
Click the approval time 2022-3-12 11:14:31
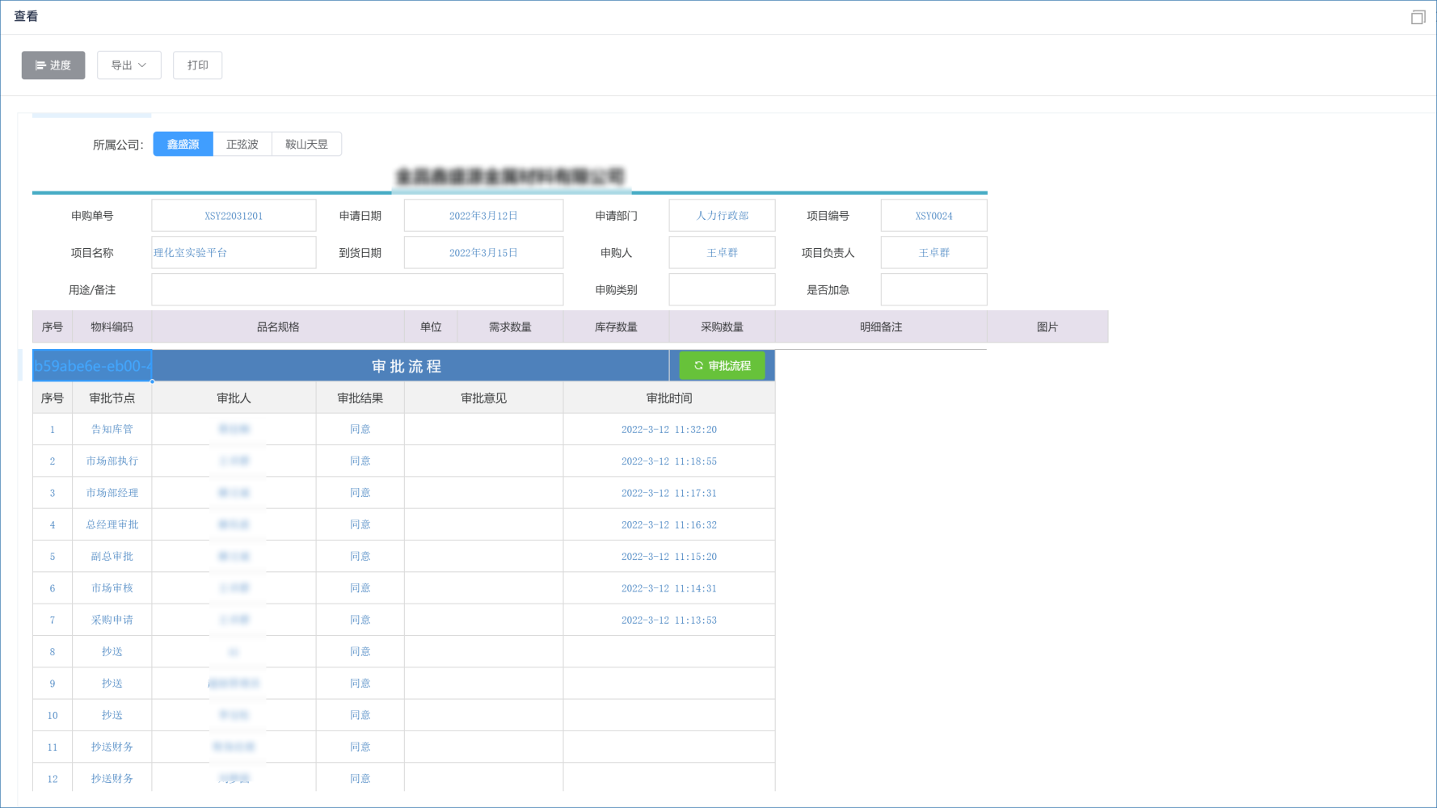pos(669,588)
